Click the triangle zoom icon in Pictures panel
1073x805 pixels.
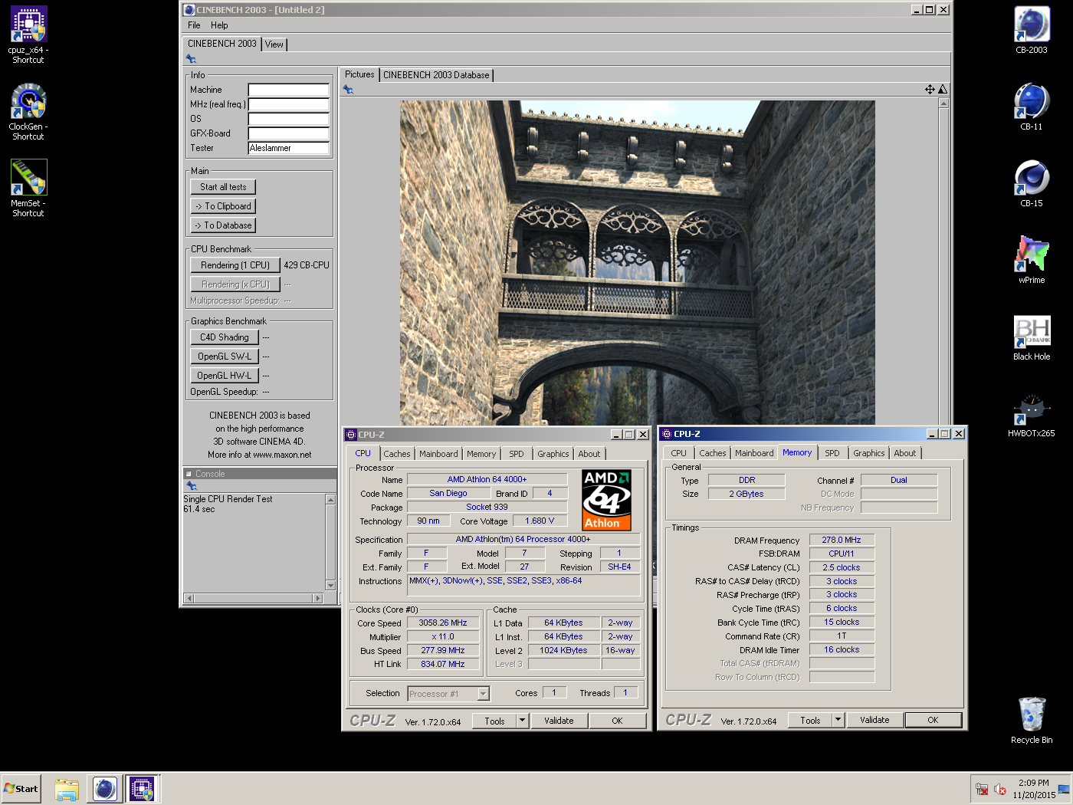tap(943, 90)
